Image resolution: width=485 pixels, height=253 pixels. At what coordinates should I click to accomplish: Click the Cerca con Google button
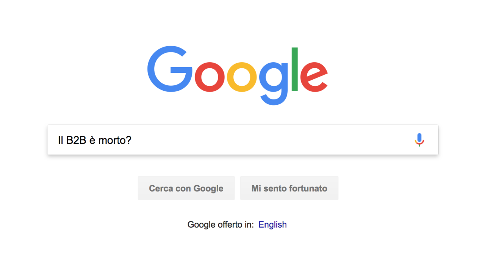click(x=186, y=188)
